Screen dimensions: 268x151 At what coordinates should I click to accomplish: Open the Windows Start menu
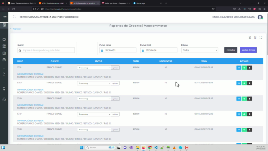click(x=82, y=148)
